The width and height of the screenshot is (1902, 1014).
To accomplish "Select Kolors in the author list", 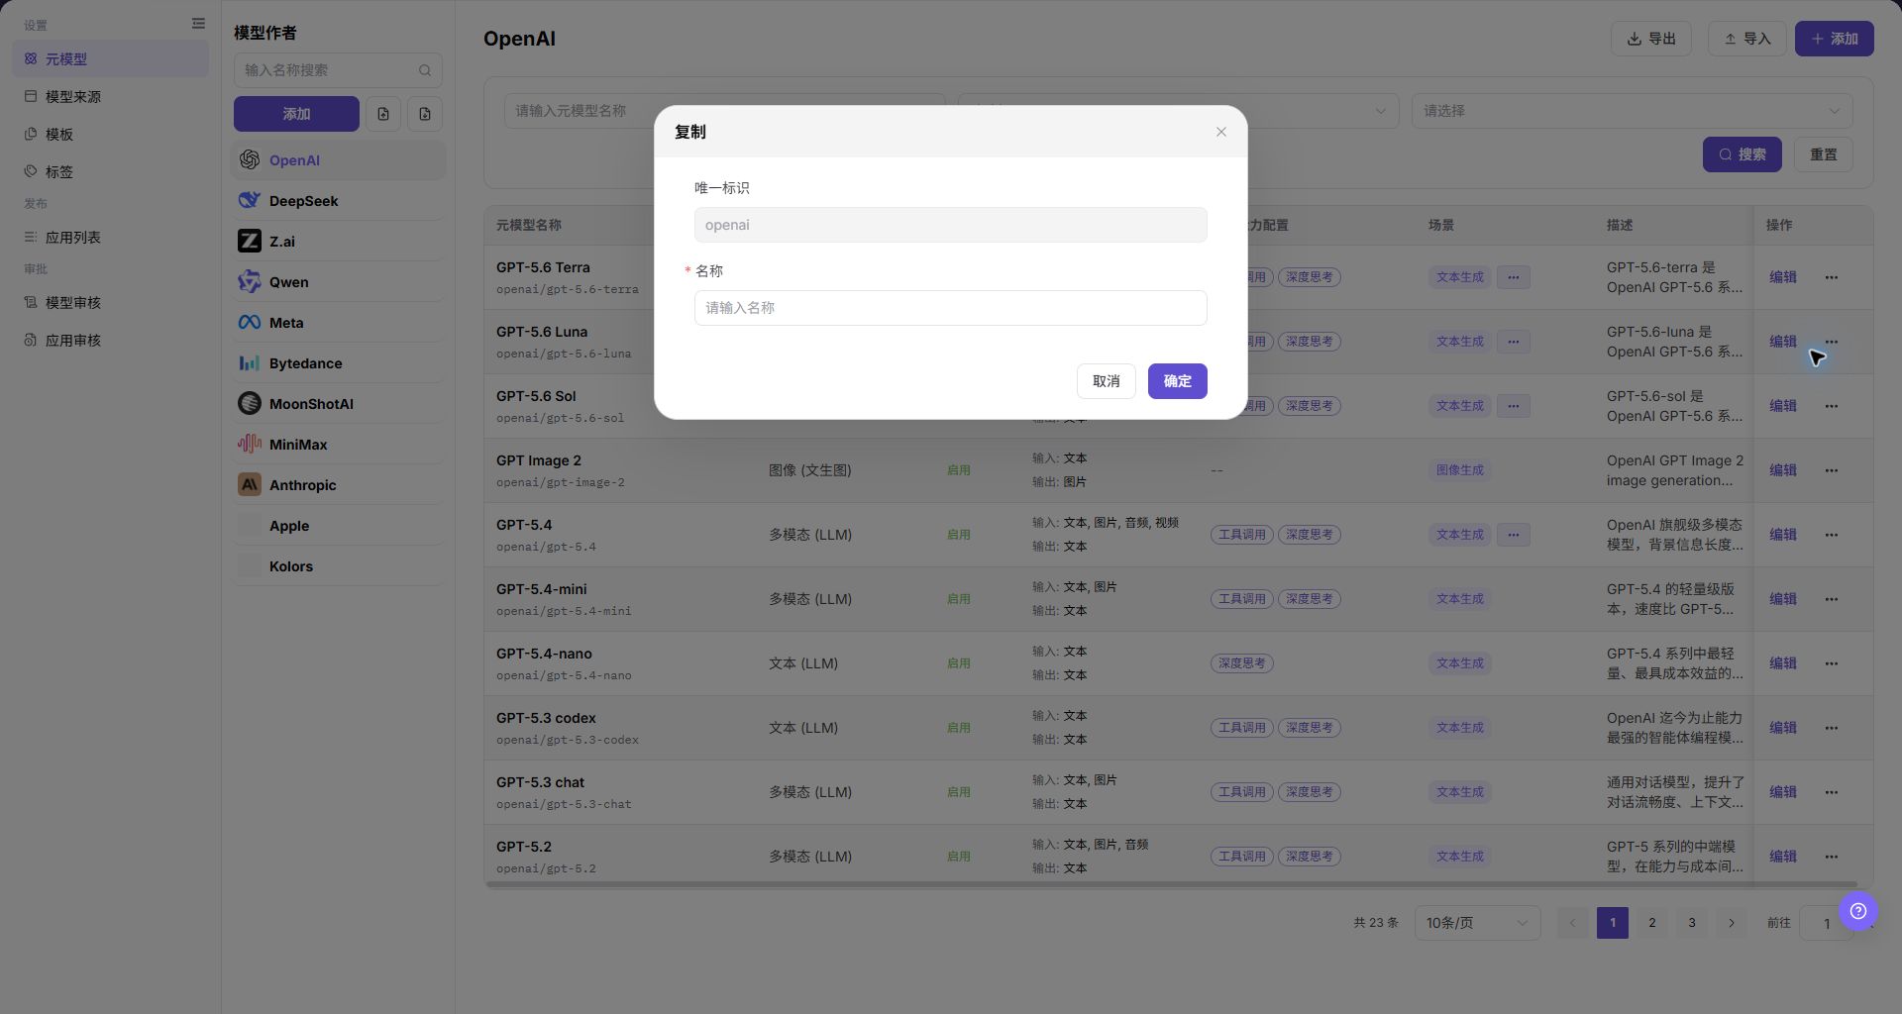I will (339, 566).
